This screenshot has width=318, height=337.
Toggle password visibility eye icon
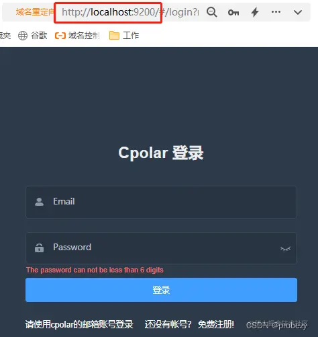click(285, 248)
